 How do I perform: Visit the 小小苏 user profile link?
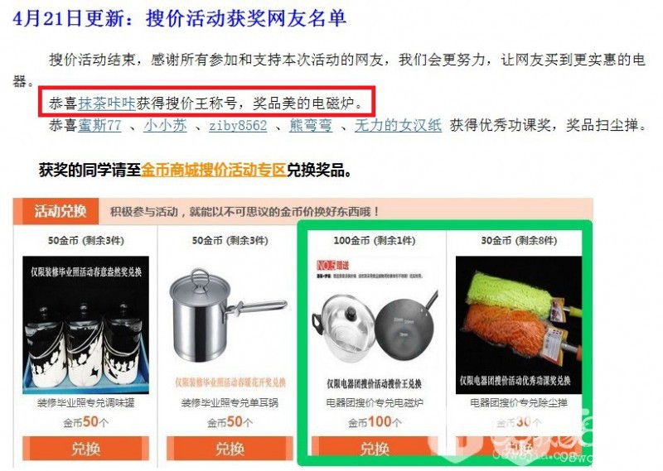[165, 125]
